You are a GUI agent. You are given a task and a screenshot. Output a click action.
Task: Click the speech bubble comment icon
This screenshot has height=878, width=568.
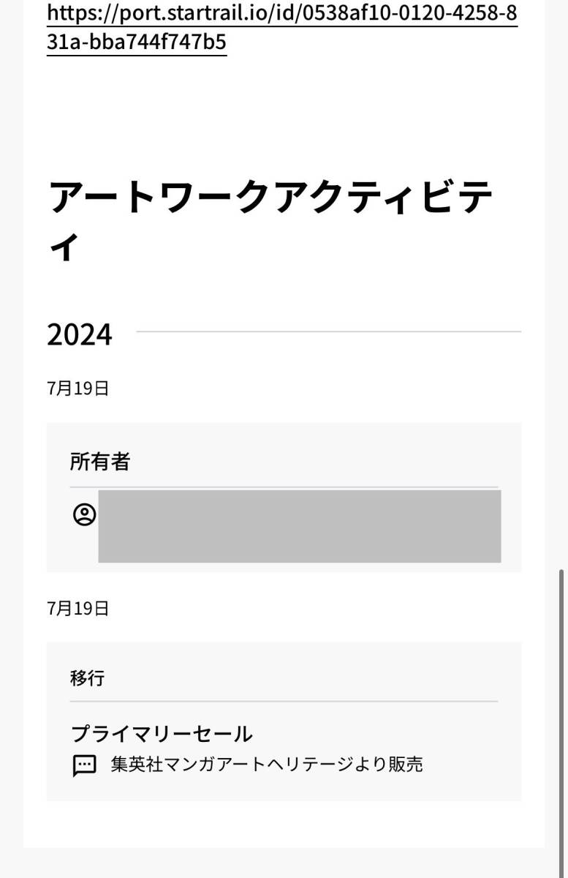85,765
